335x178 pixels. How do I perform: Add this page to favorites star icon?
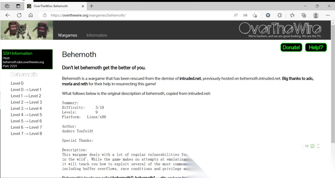(255, 15)
